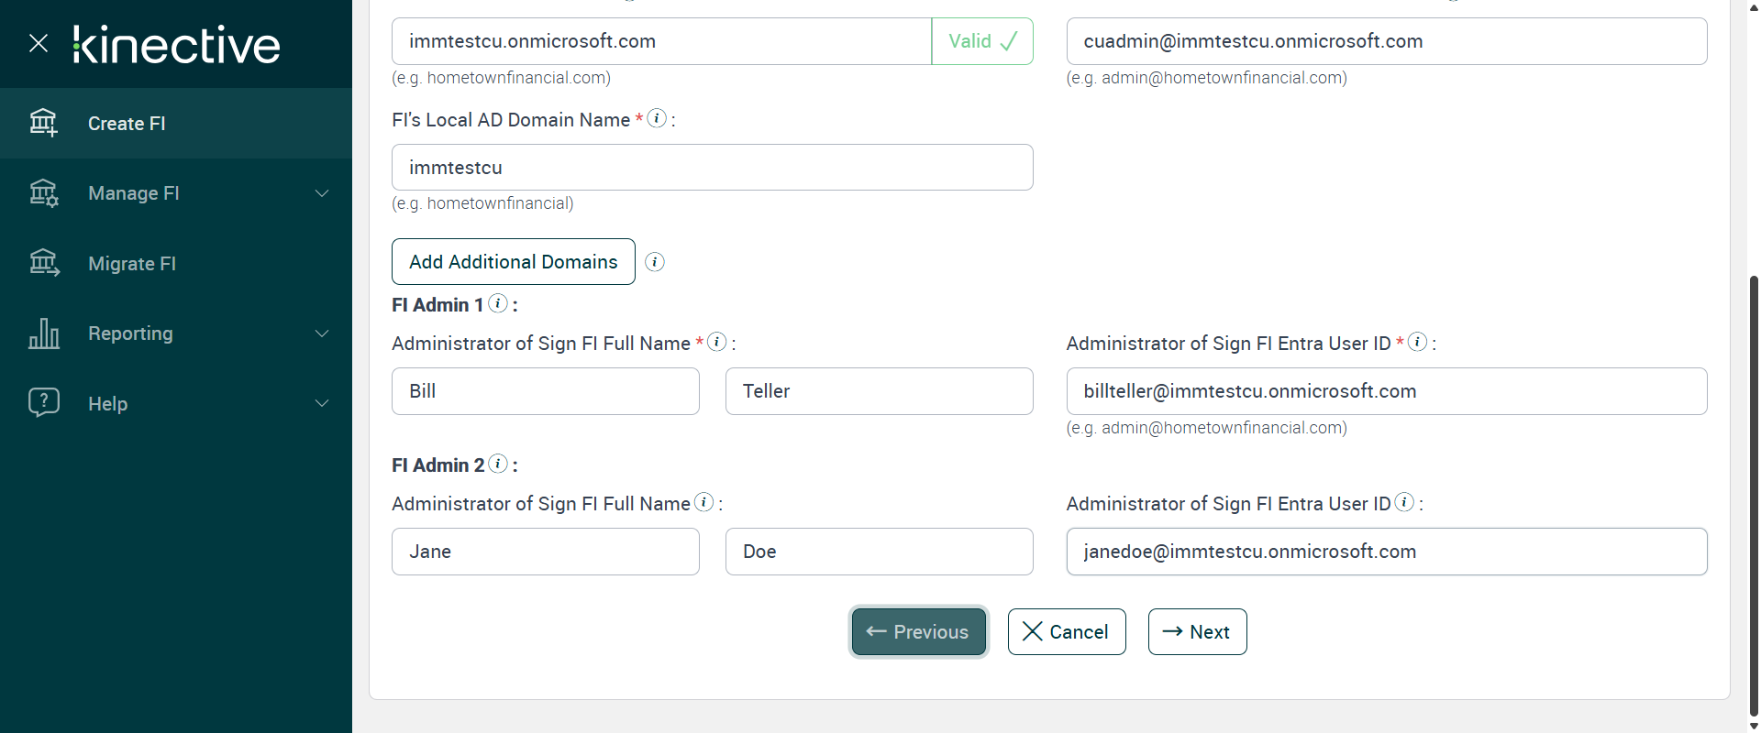Open the Create FI menu item
1761x733 pixels.
pos(127,124)
